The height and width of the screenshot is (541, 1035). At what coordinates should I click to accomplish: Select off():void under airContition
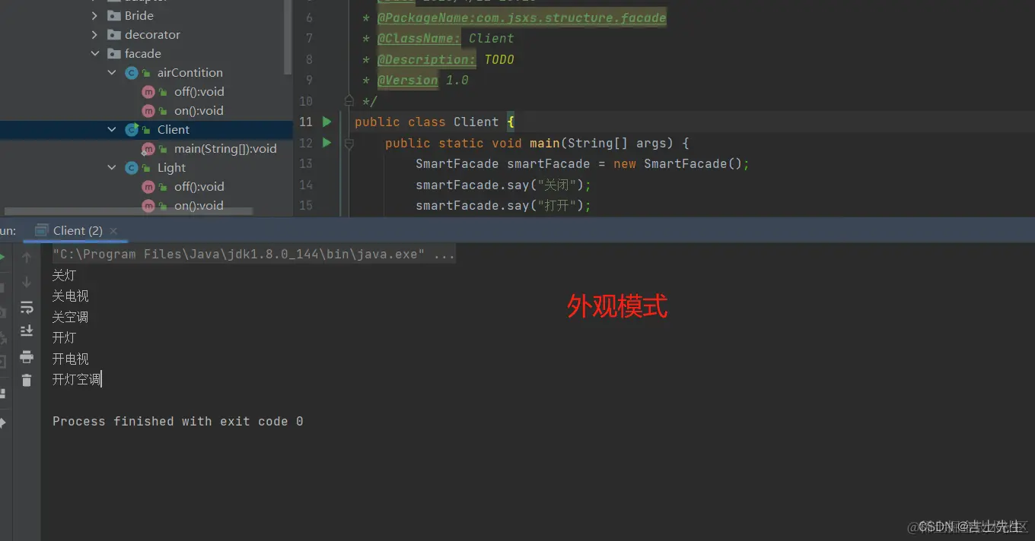[199, 92]
